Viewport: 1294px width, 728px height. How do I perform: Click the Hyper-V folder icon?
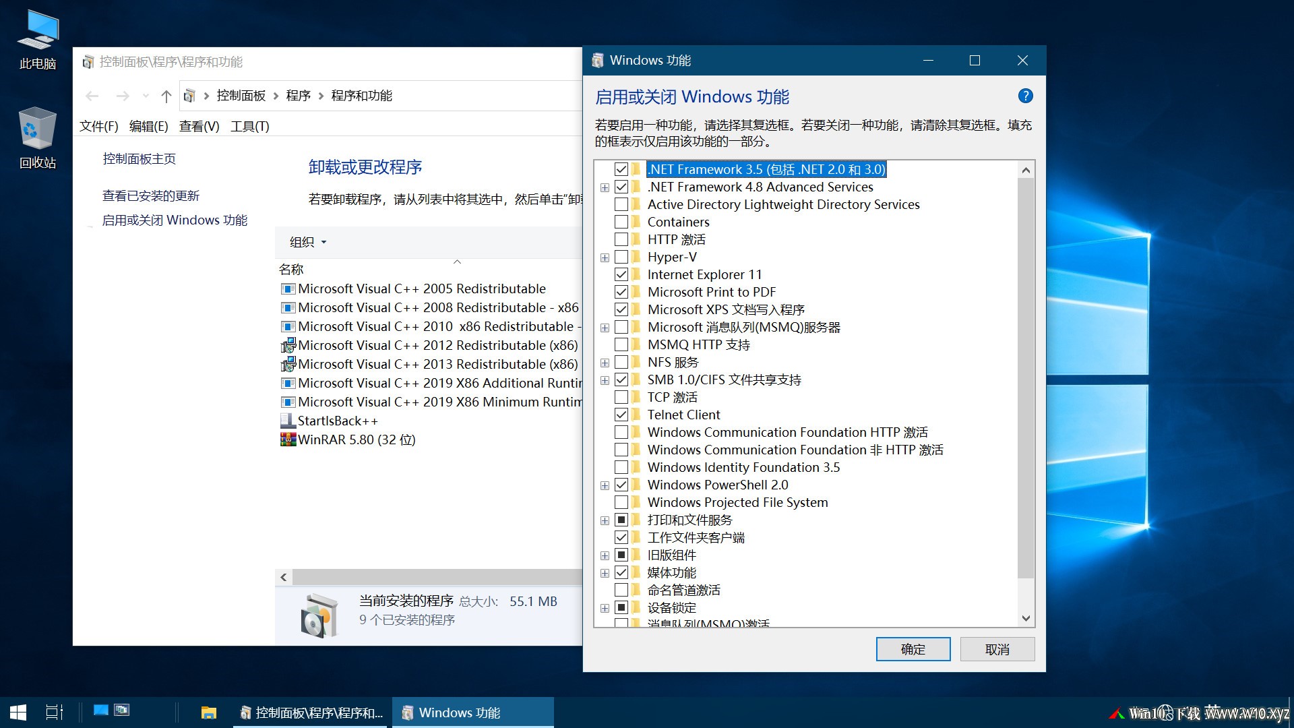click(636, 257)
